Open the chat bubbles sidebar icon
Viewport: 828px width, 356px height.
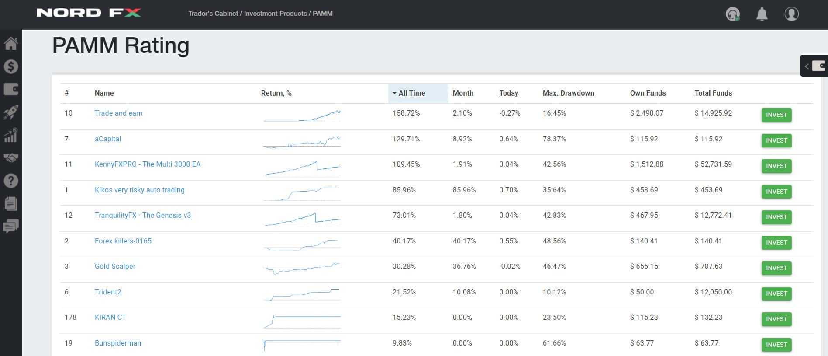[11, 226]
